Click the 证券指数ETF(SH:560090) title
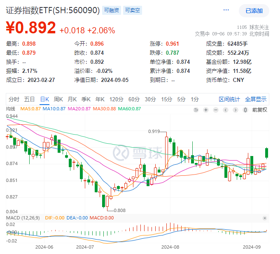280x254 pixels. coord(53,10)
